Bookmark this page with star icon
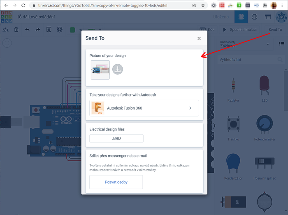This screenshot has height=215, width=288. (203, 5)
